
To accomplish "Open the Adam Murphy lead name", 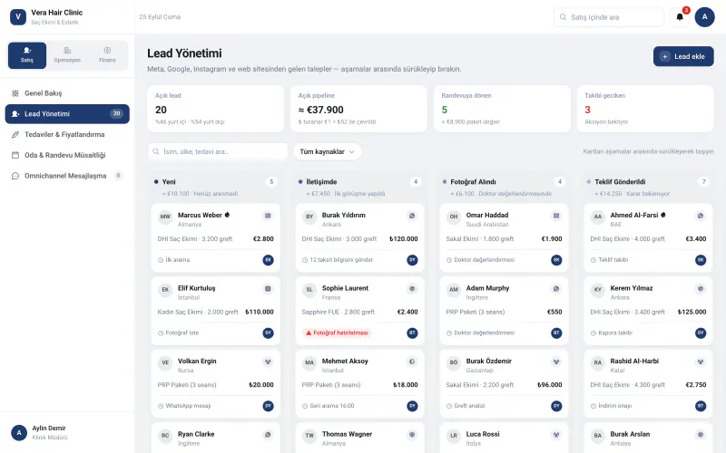I will click(487, 288).
